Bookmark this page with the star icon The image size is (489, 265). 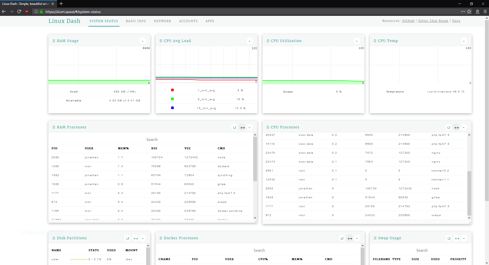(469, 11)
